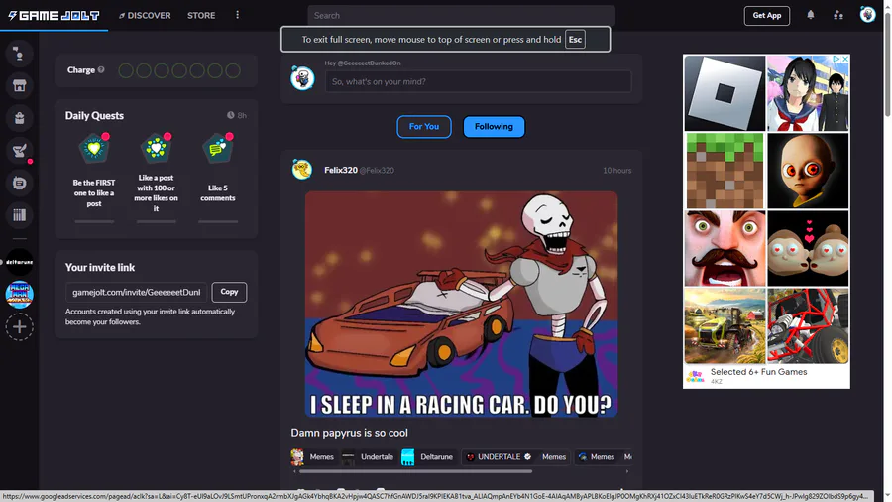Select the Deltarune community tag
This screenshot has width=892, height=502.
point(428,457)
